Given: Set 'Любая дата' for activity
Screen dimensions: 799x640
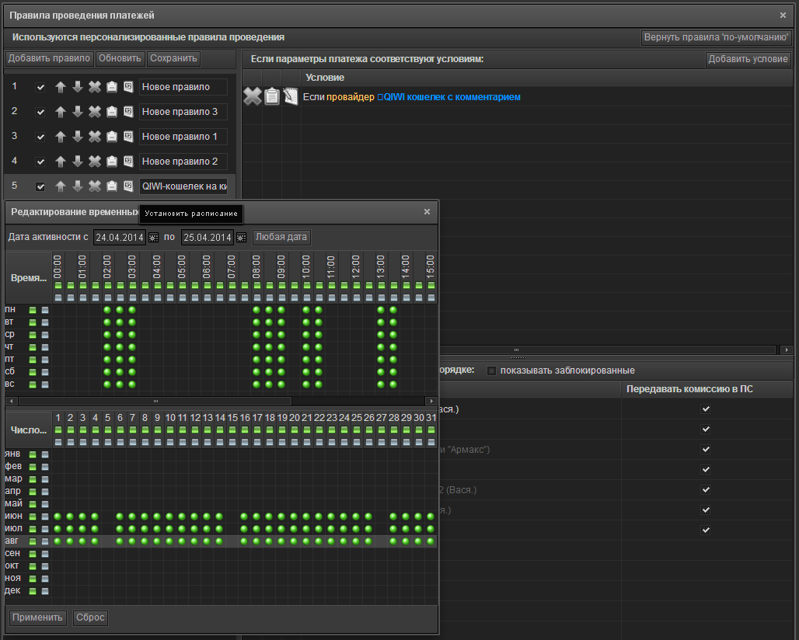Looking at the screenshot, I should 281,237.
